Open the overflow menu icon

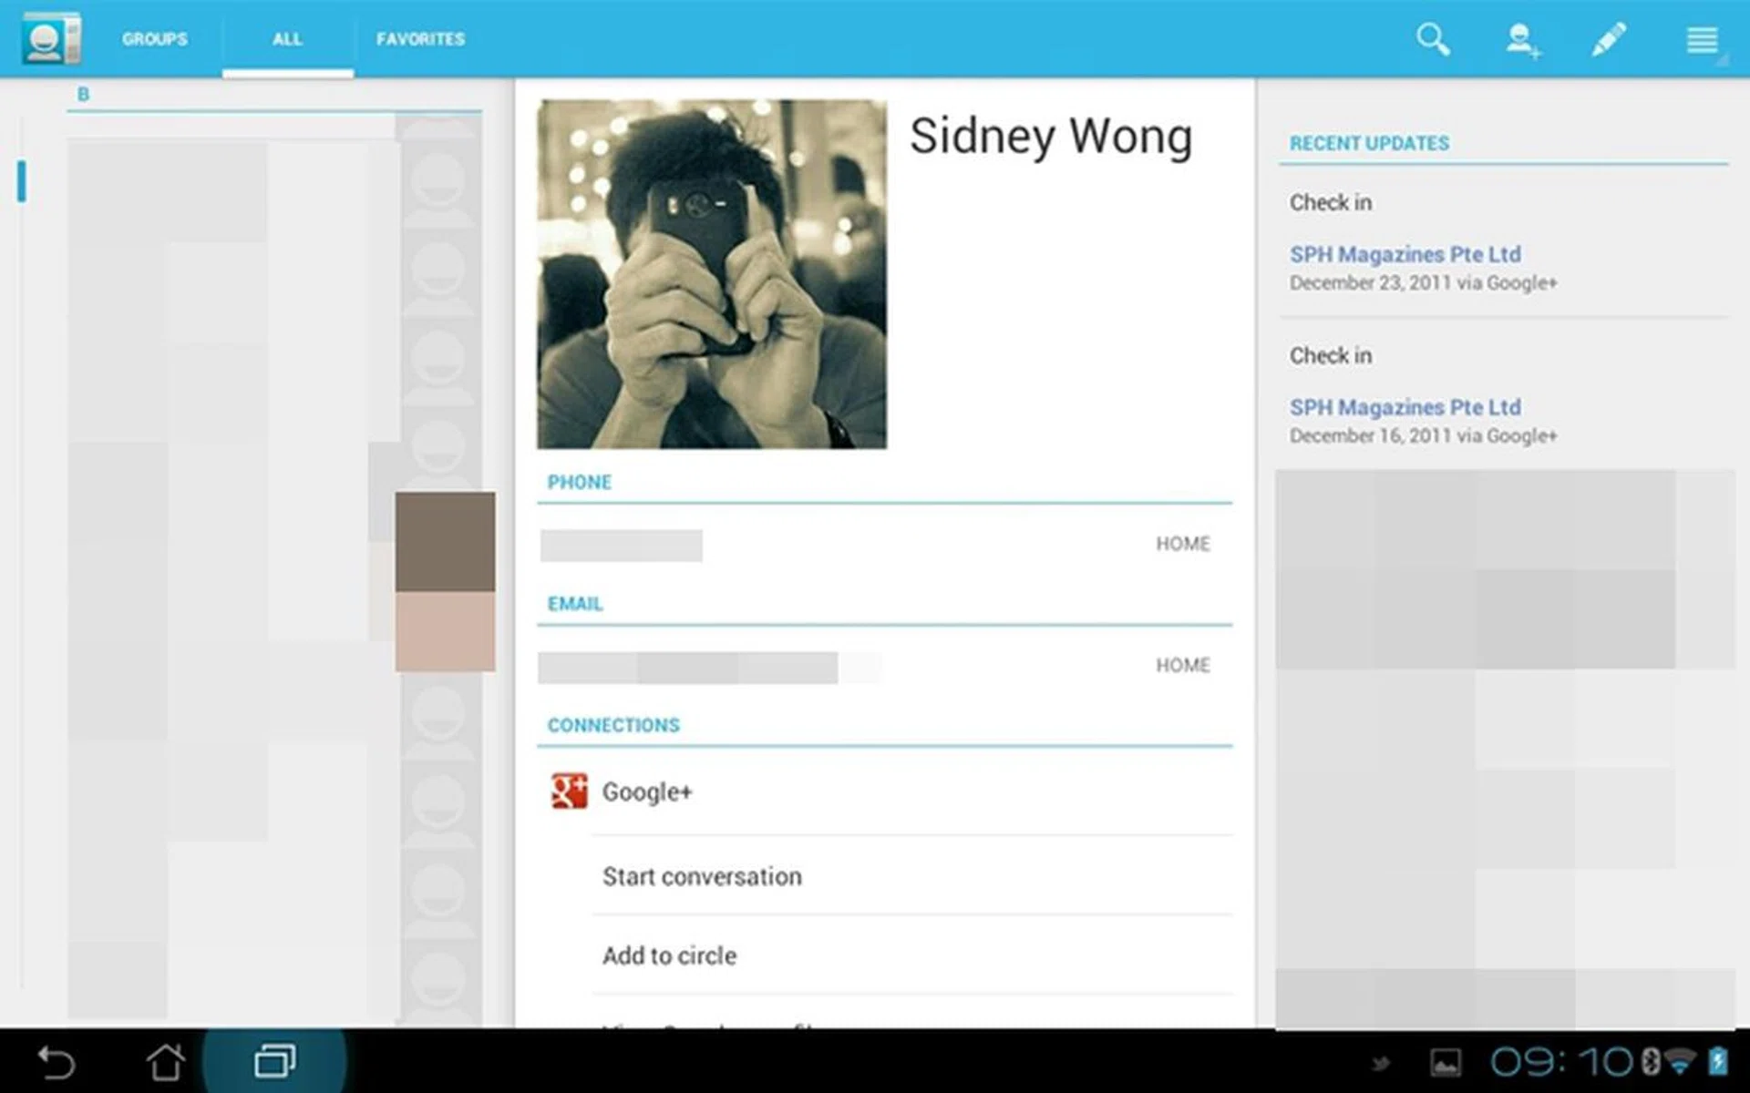click(x=1701, y=40)
